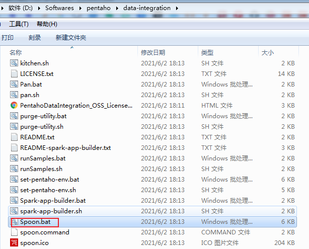Viewport: 309px width, 249px height.
Task: Click the Spoon.bat file icon
Action: (x=14, y=222)
